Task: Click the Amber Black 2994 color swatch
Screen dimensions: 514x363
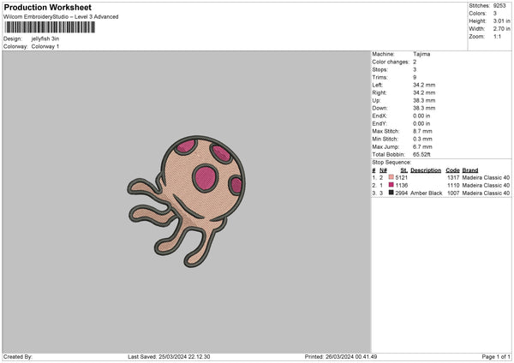Action: pyautogui.click(x=391, y=193)
